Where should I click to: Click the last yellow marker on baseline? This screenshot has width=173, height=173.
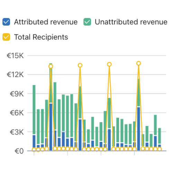[160, 149]
